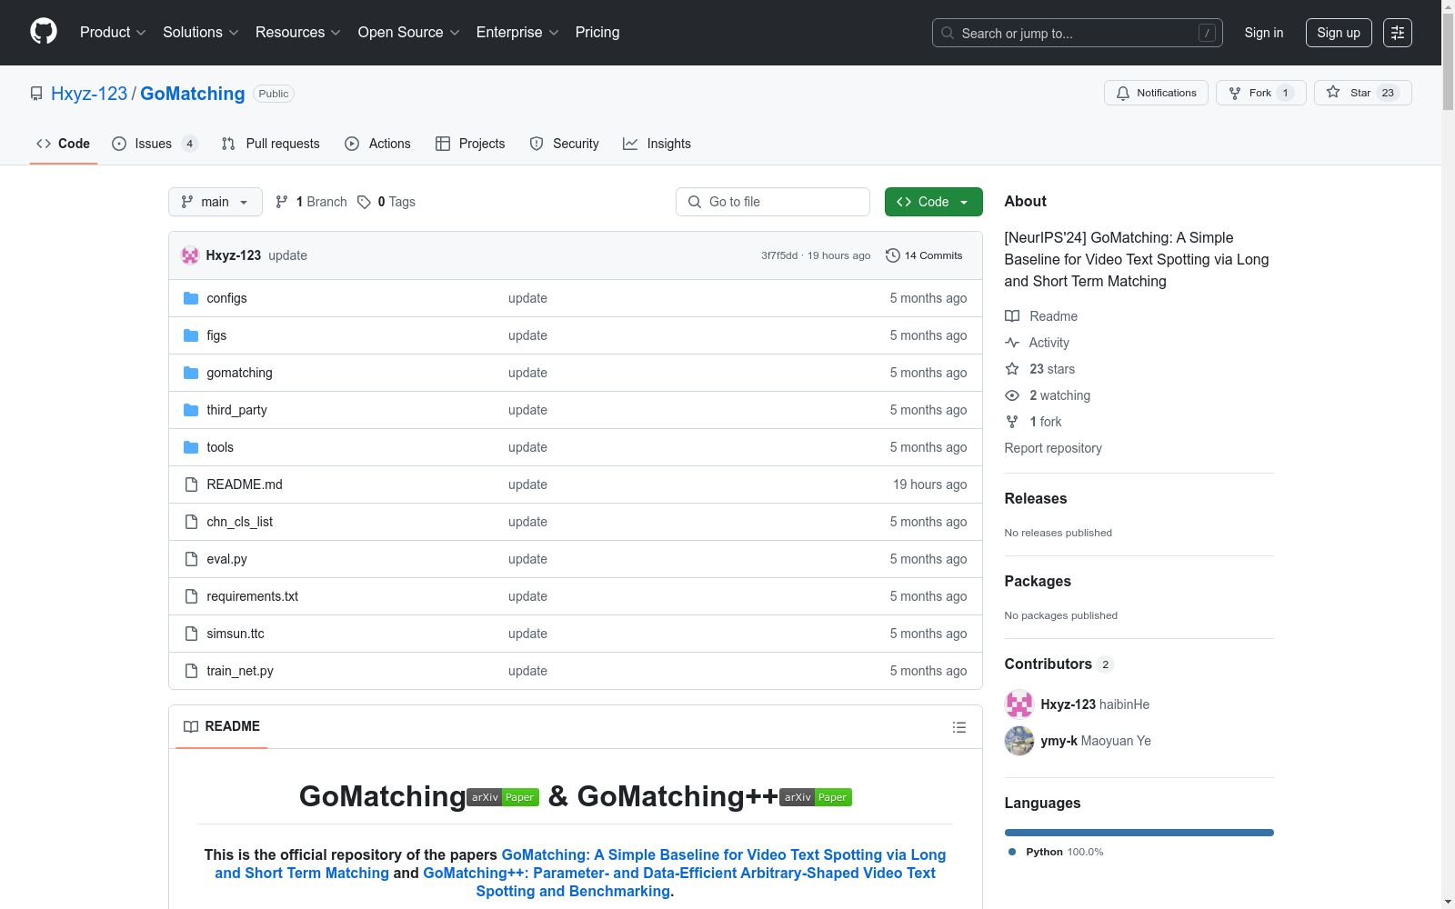Switch to the Security tab

[565, 144]
